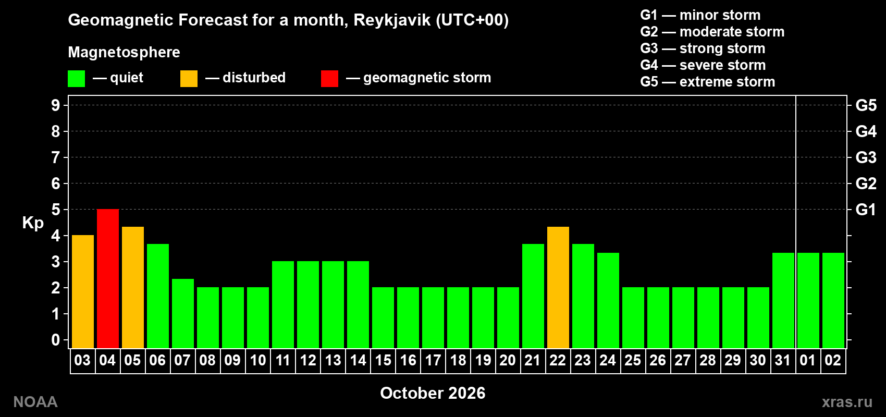Click the G4 marker on the right axis
The image size is (886, 417).
click(866, 131)
